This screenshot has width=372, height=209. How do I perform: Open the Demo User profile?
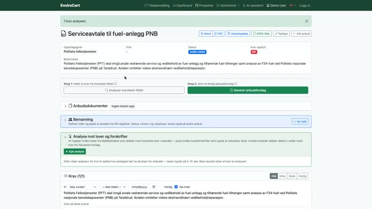[276, 5]
